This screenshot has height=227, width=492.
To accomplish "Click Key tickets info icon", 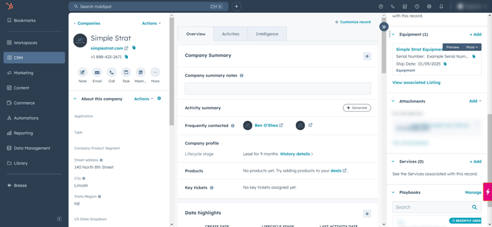I will pos(212,188).
